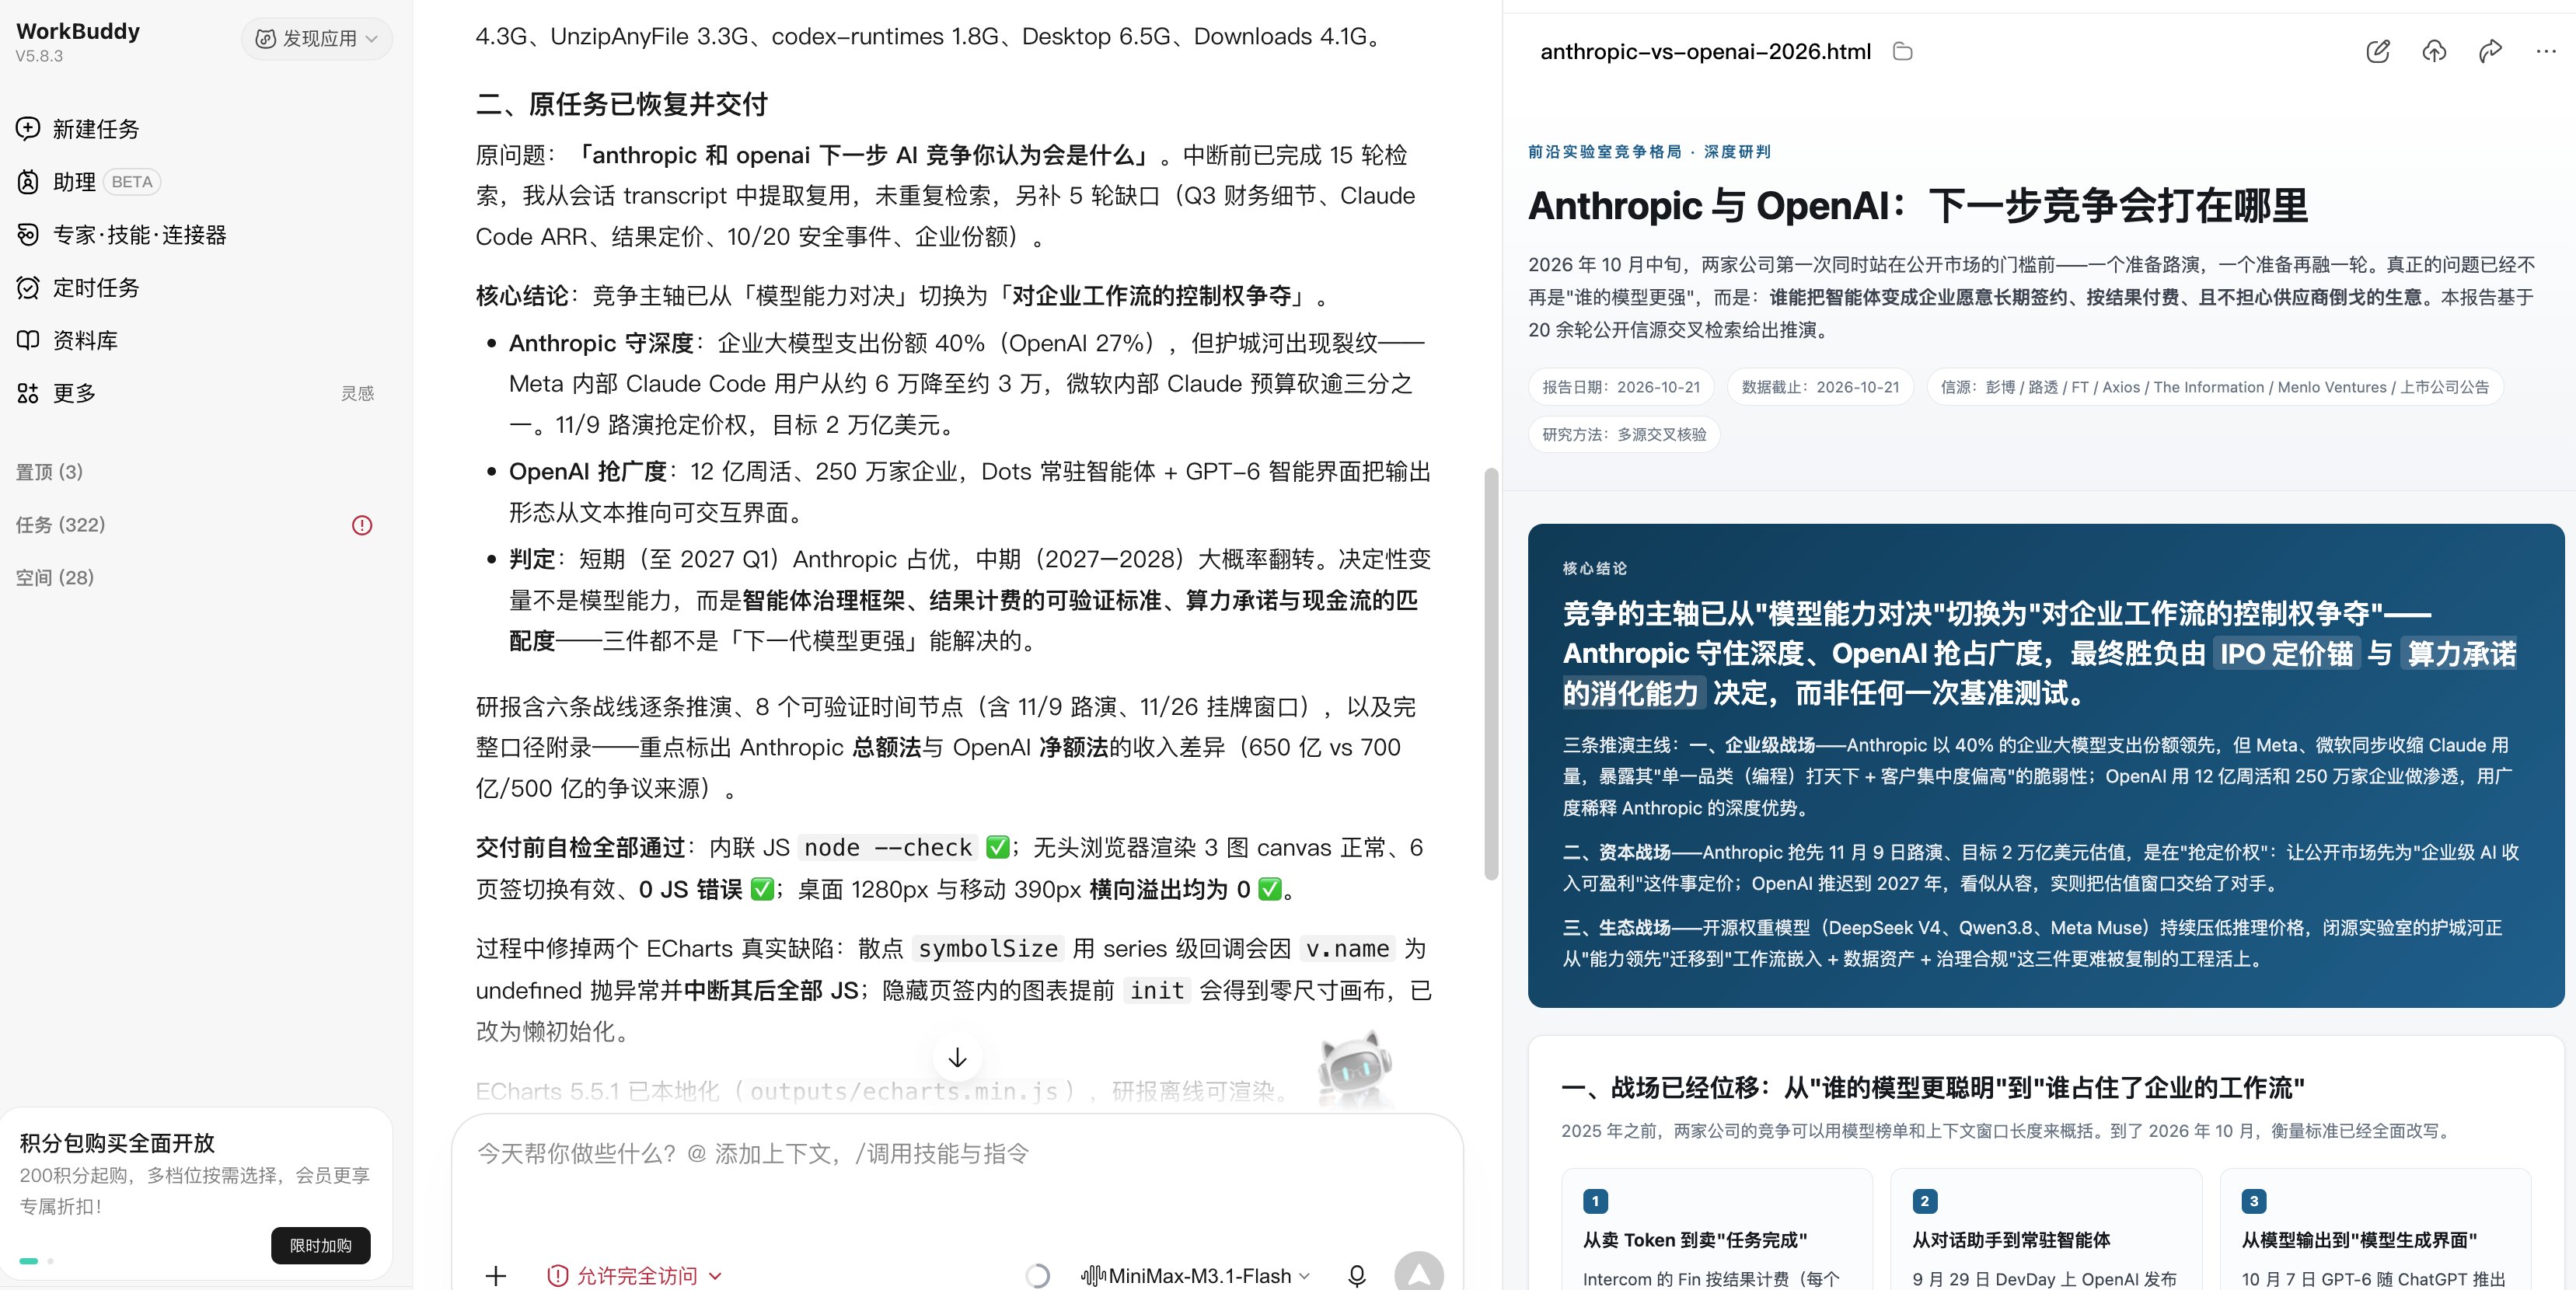
Task: Click the circular context usage indicator
Action: click(1037, 1275)
